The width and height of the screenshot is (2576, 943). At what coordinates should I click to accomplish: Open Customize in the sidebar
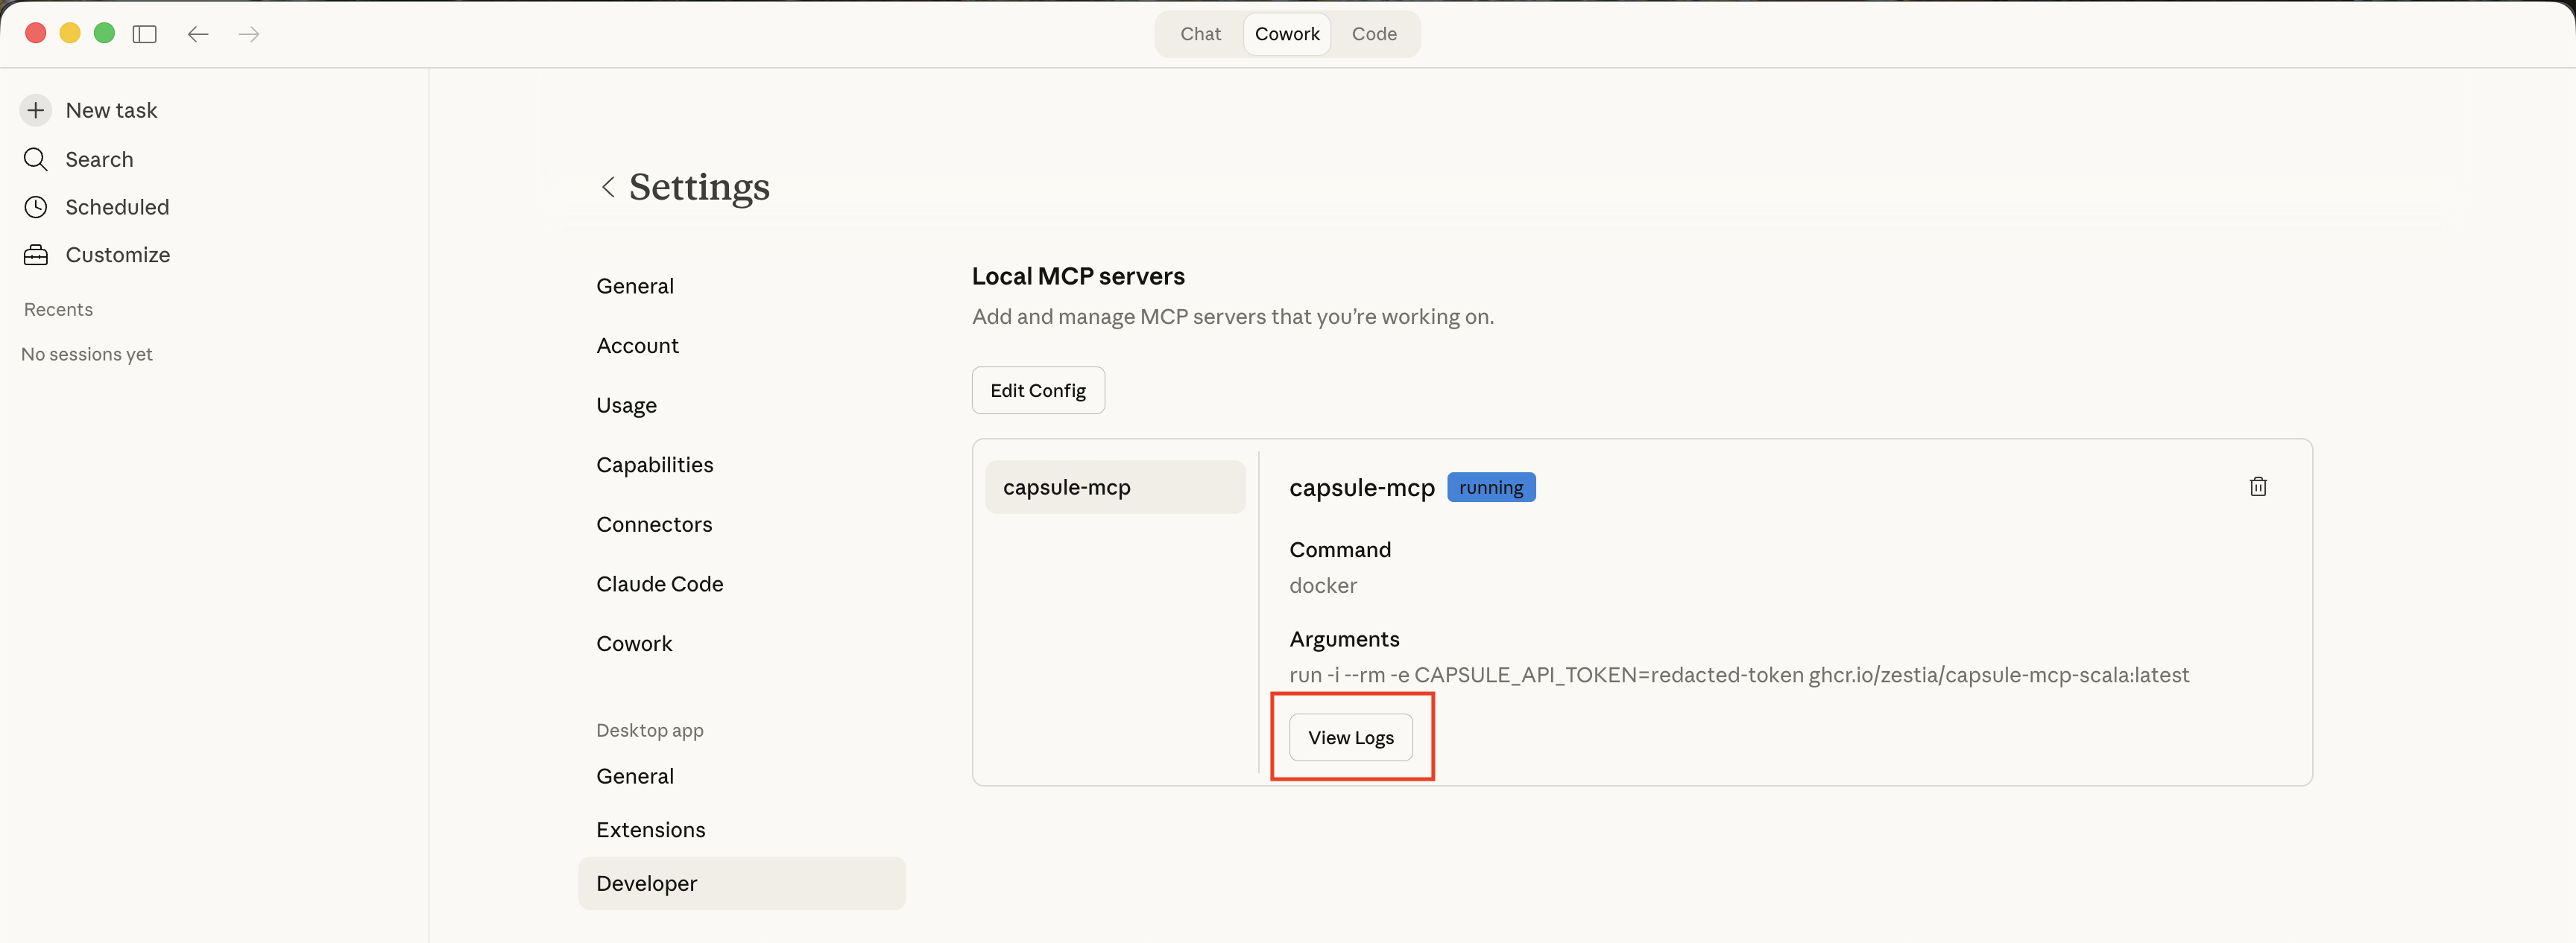point(117,255)
